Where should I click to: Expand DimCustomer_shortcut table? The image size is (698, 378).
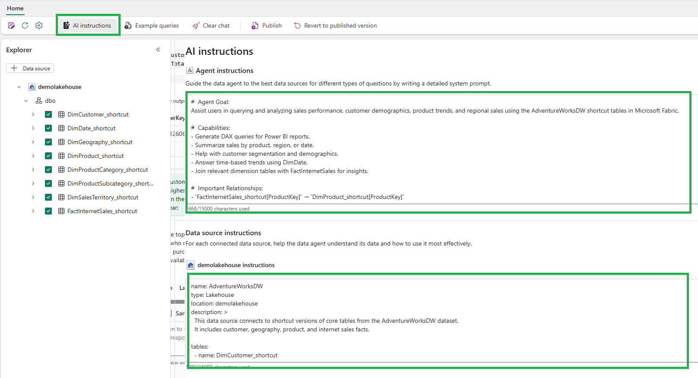pos(33,114)
